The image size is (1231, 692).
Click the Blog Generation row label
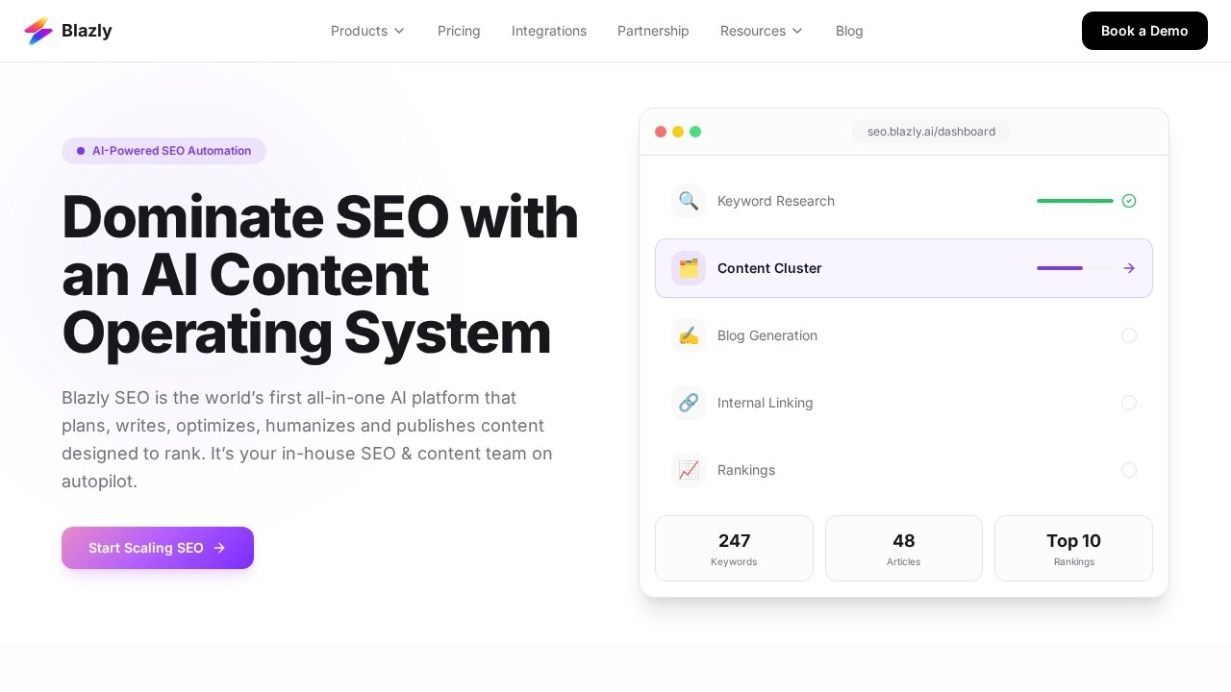coord(767,335)
